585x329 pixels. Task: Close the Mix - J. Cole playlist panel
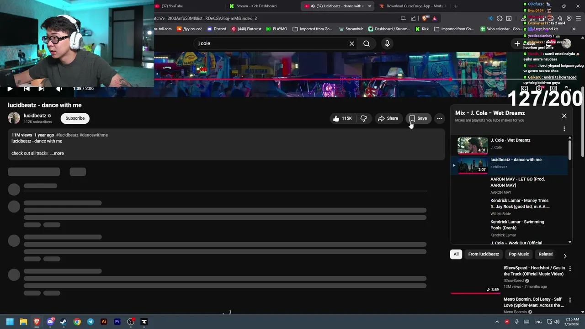564,116
